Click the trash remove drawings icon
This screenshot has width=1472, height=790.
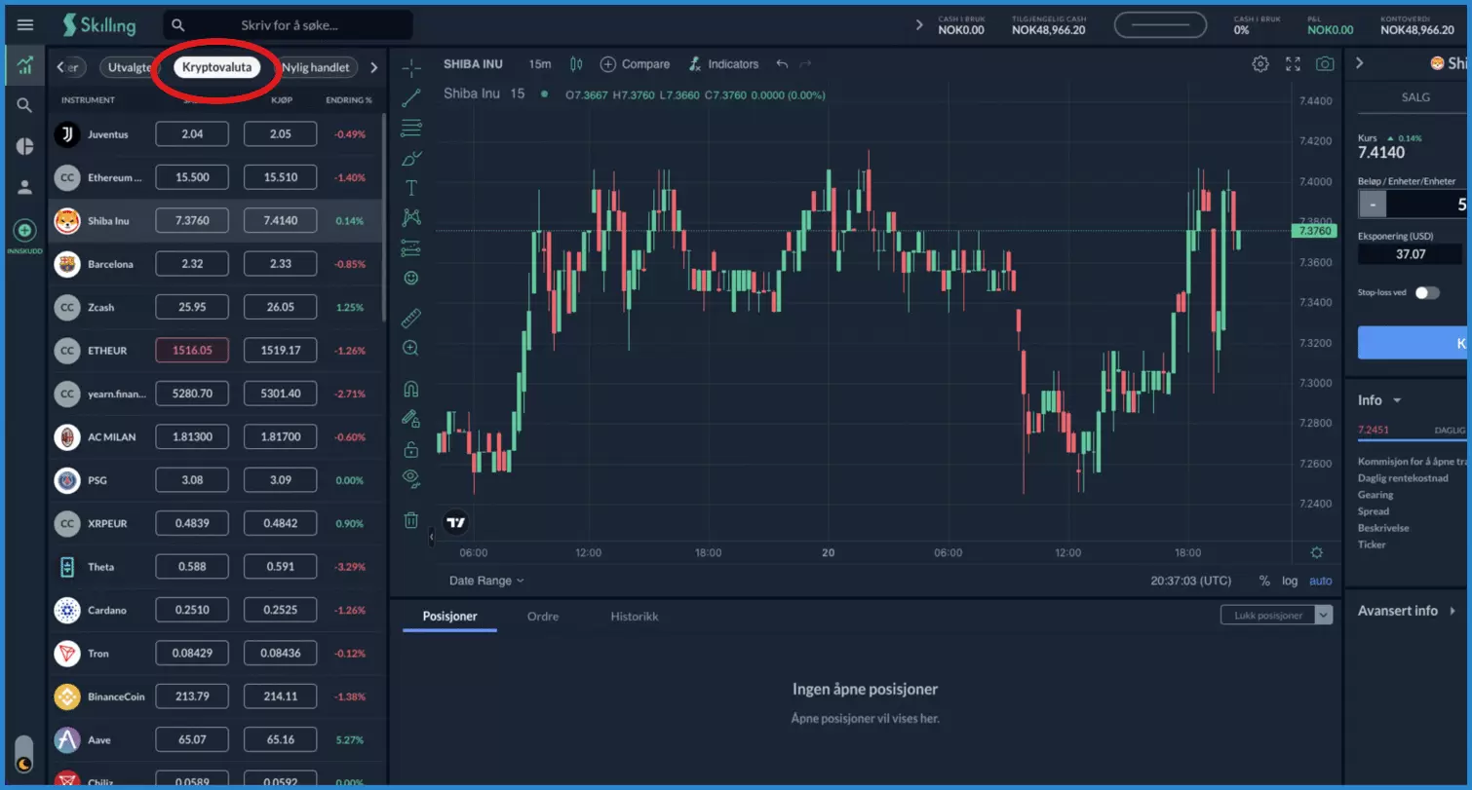point(411,520)
